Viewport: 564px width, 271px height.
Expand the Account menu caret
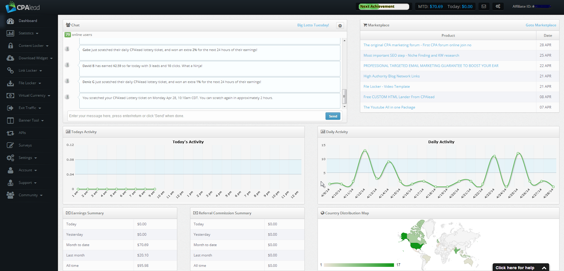tap(36, 170)
